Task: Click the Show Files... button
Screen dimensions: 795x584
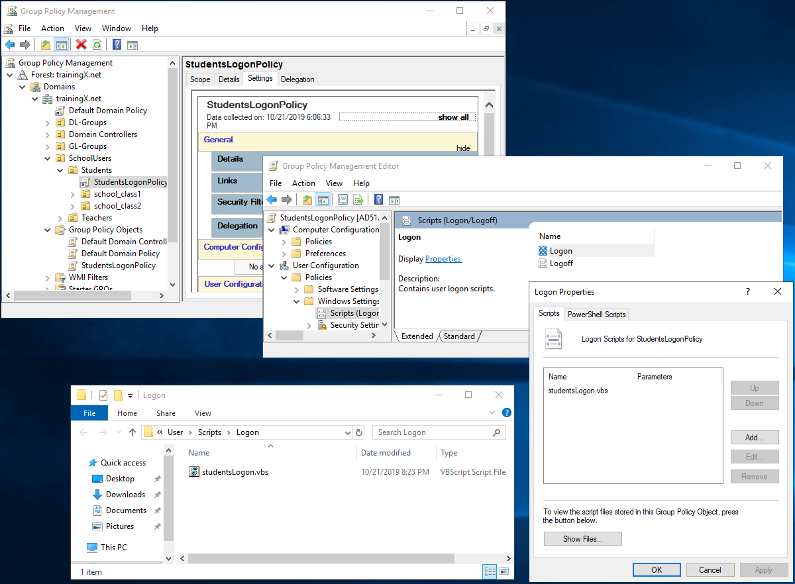Action: 583,539
